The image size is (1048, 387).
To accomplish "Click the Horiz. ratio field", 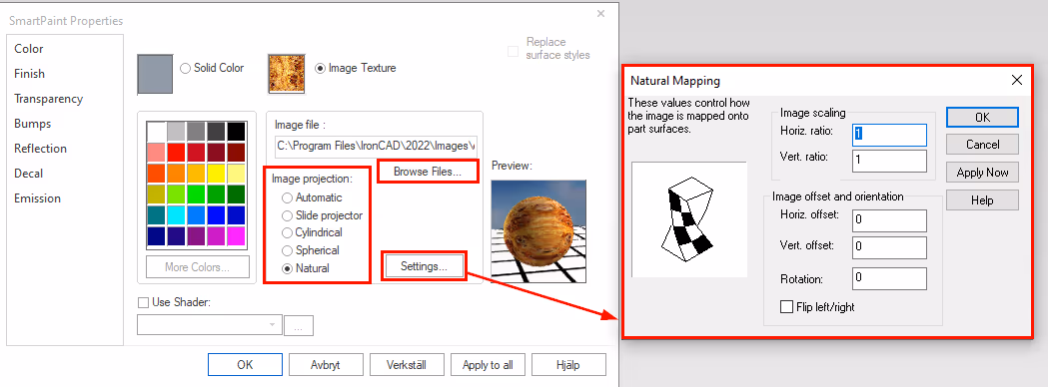I will [889, 134].
